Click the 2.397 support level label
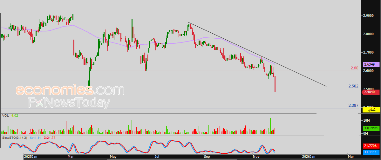381x160 pixels. tap(354, 106)
